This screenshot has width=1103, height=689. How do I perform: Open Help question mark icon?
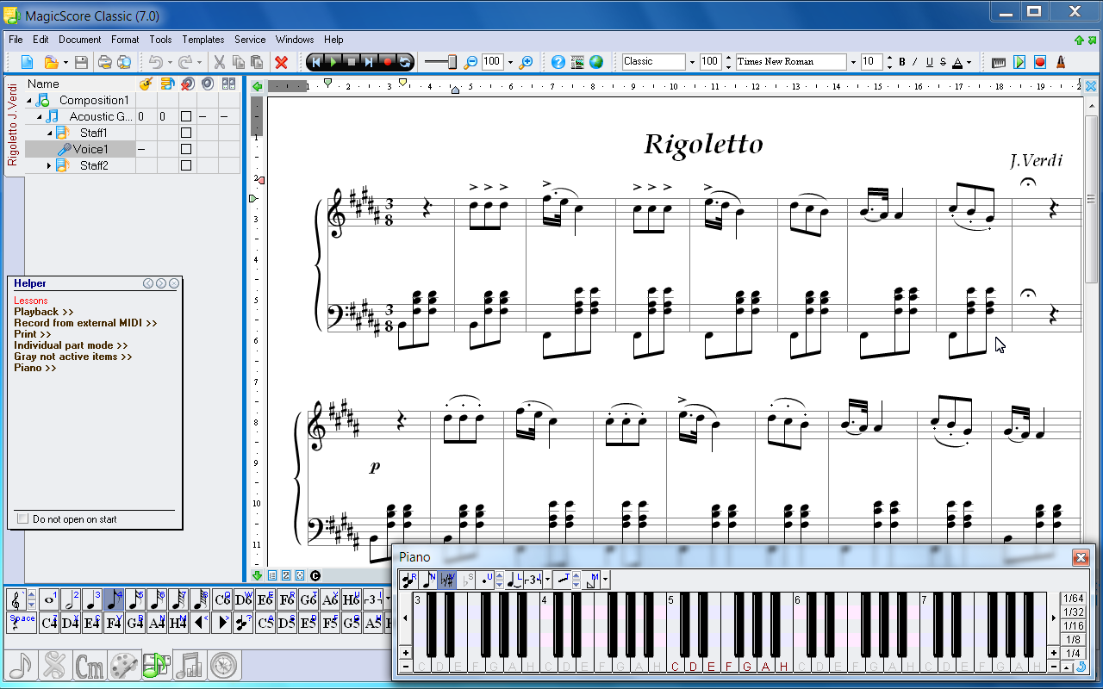[x=558, y=62]
